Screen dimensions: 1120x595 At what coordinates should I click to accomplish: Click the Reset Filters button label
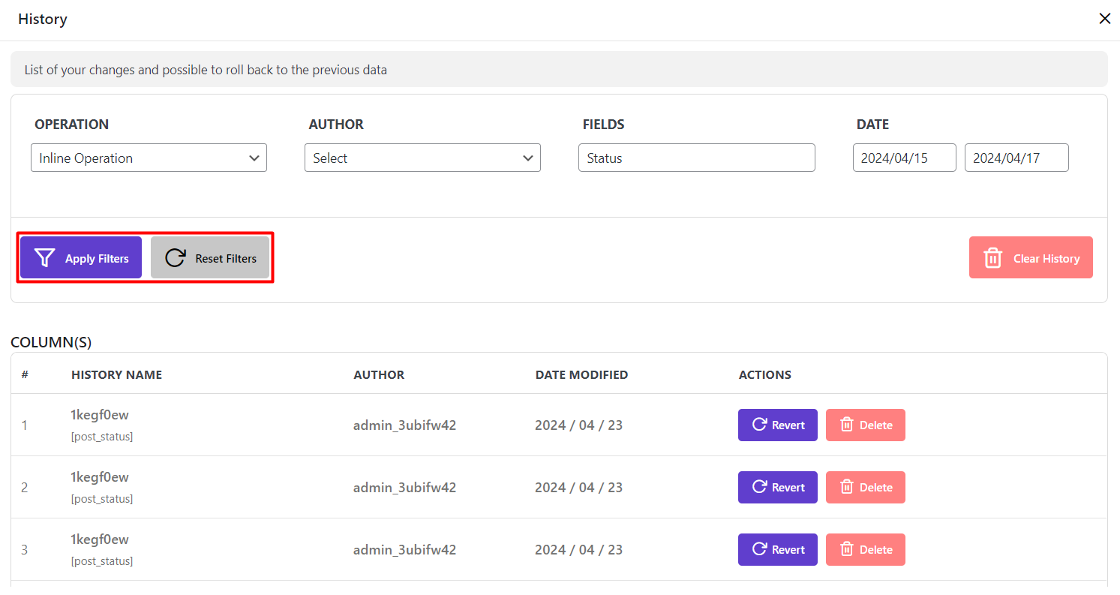(226, 259)
